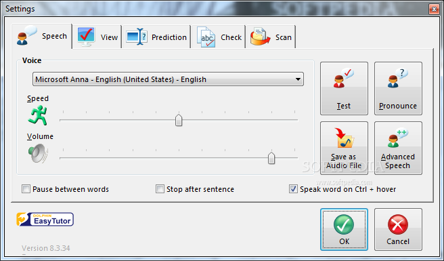Open the Microsoft Anna voice dropdown
The height and width of the screenshot is (261, 444).
pyautogui.click(x=168, y=79)
